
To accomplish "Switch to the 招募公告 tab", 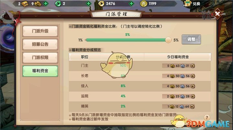I will [x=40, y=44].
